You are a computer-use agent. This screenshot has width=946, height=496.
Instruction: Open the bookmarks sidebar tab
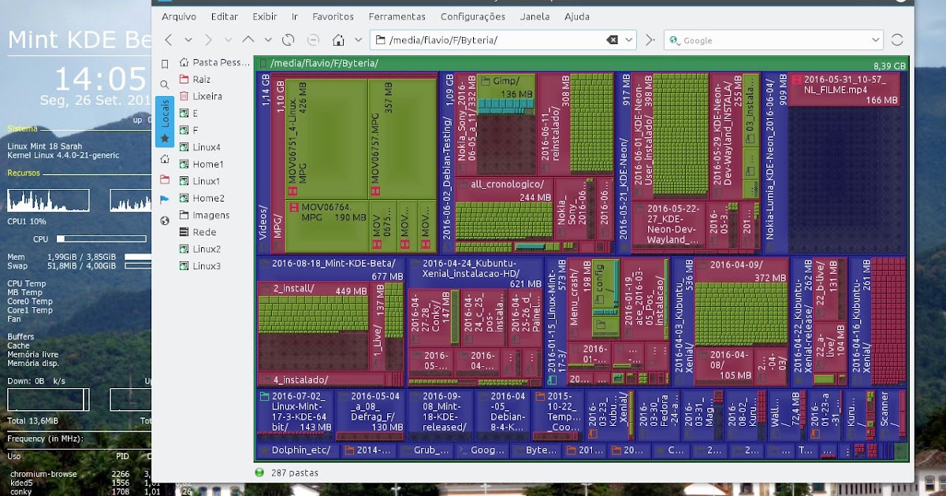165,65
